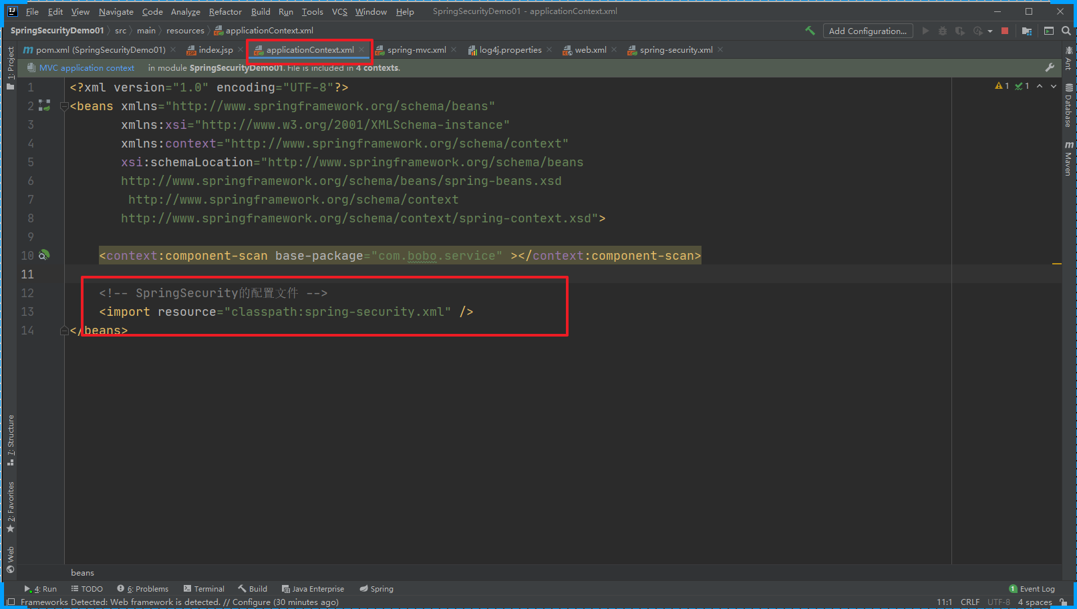Click the read-only lock toggle in status bar

pyautogui.click(x=1063, y=602)
